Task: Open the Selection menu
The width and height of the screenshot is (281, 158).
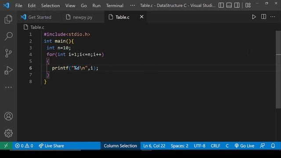Action: (x=50, y=6)
